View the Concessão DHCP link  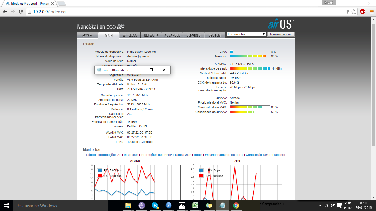(258, 155)
